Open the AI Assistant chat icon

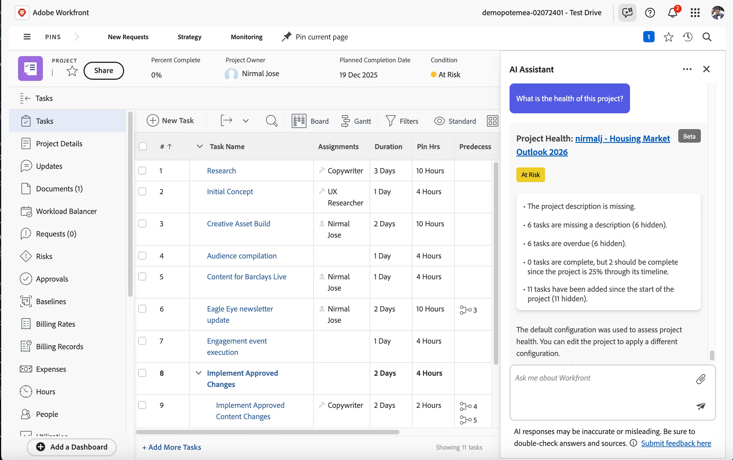[627, 12]
